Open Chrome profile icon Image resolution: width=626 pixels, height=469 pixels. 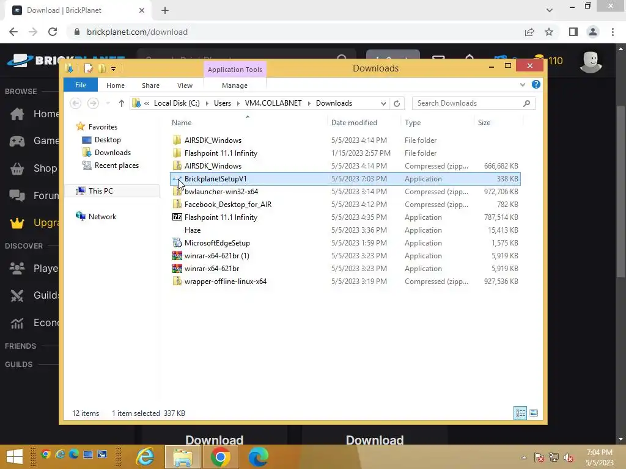click(593, 32)
